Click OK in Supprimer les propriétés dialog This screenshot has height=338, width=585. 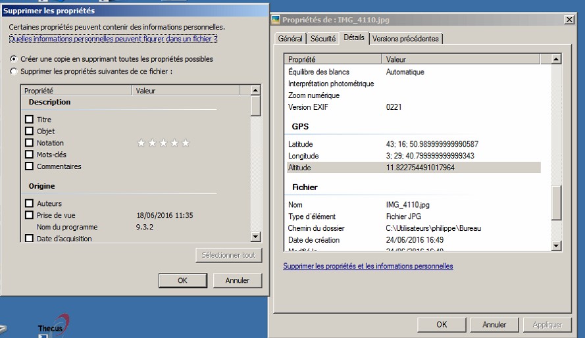coord(182,280)
